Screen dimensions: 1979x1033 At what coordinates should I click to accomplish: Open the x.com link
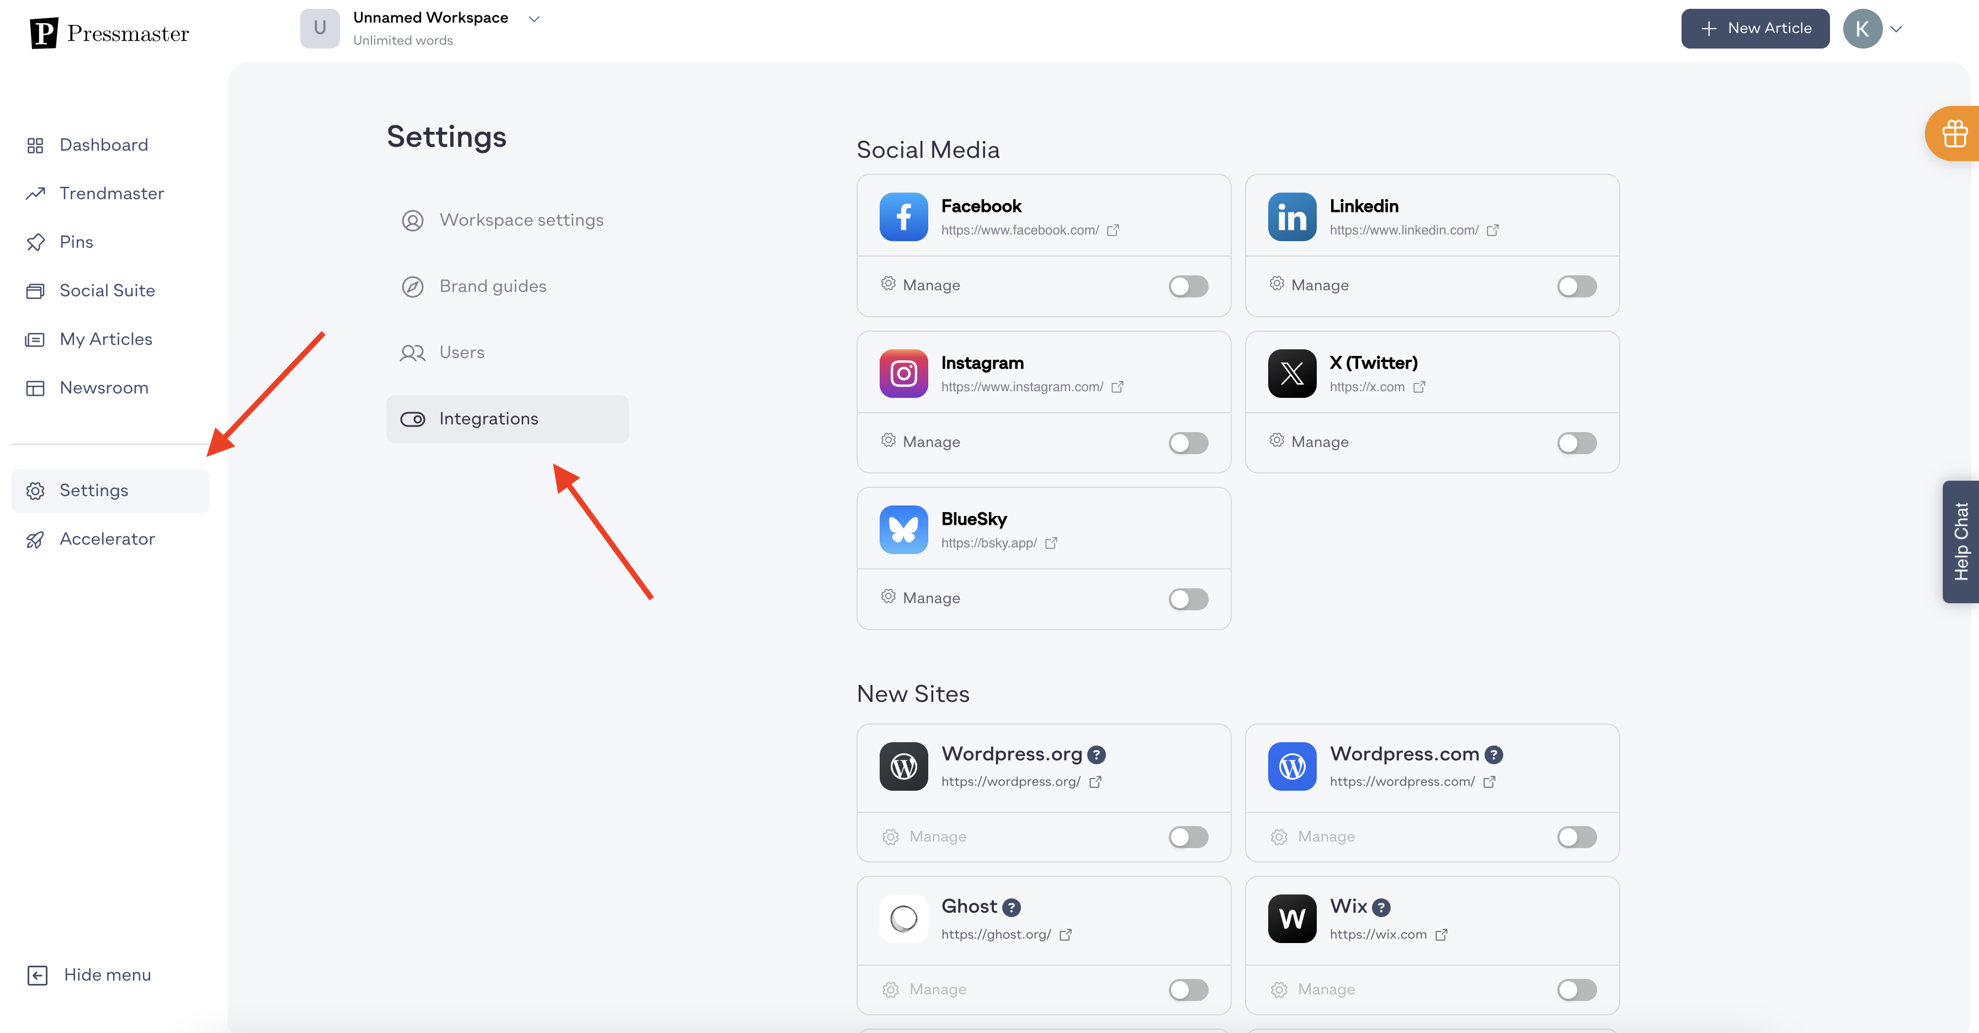click(x=1377, y=387)
